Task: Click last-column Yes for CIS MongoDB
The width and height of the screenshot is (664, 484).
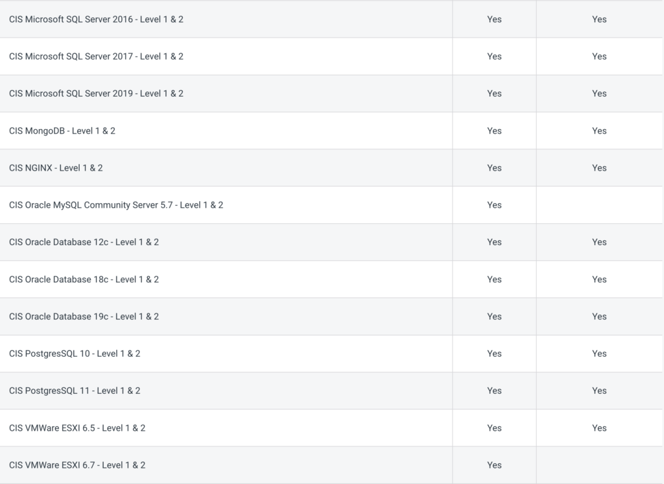Action: (x=599, y=130)
